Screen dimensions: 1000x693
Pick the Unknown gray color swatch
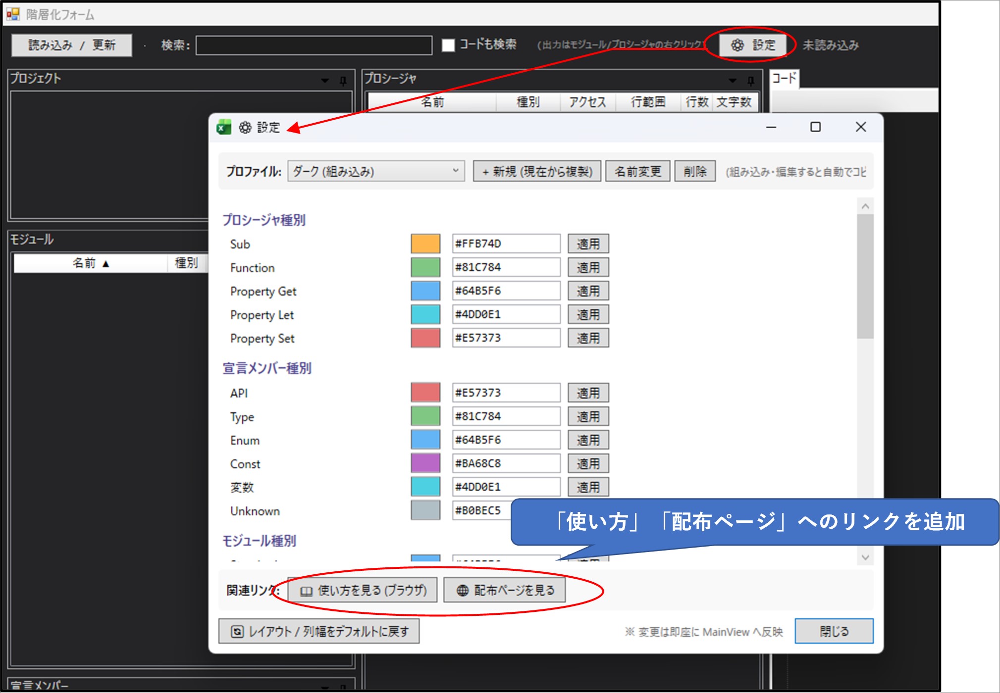pyautogui.click(x=425, y=510)
